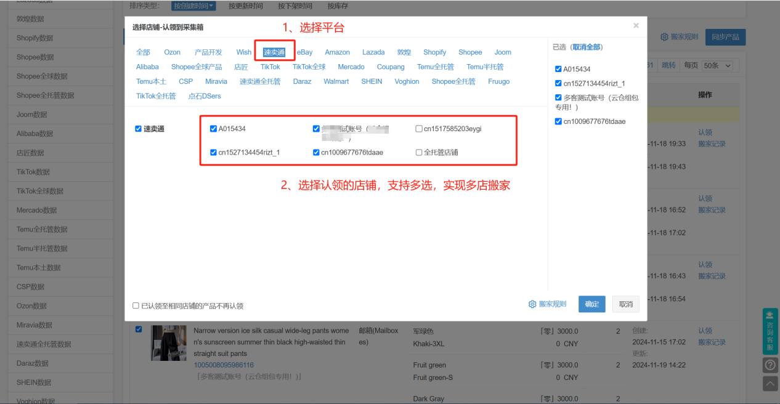
Task: Click 搬家记录 link in the 16:52 row
Action: [x=712, y=210]
